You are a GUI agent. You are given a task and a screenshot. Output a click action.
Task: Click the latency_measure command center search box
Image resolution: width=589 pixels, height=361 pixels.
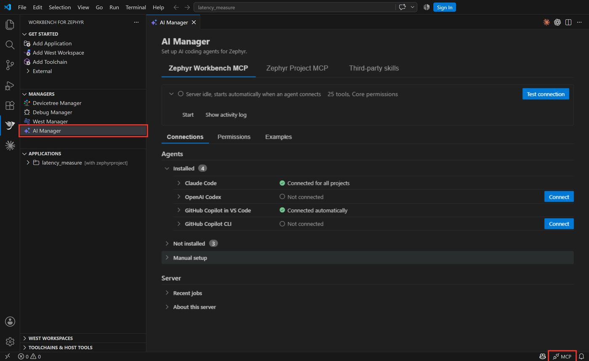click(x=294, y=7)
